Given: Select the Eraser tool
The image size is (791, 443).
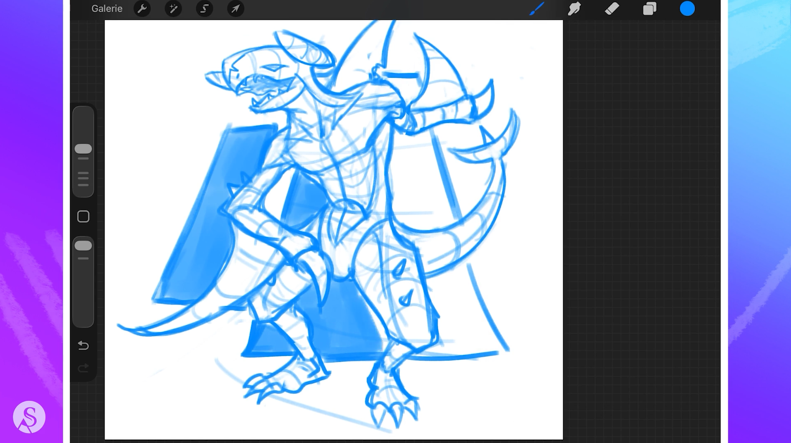Looking at the screenshot, I should pos(612,9).
